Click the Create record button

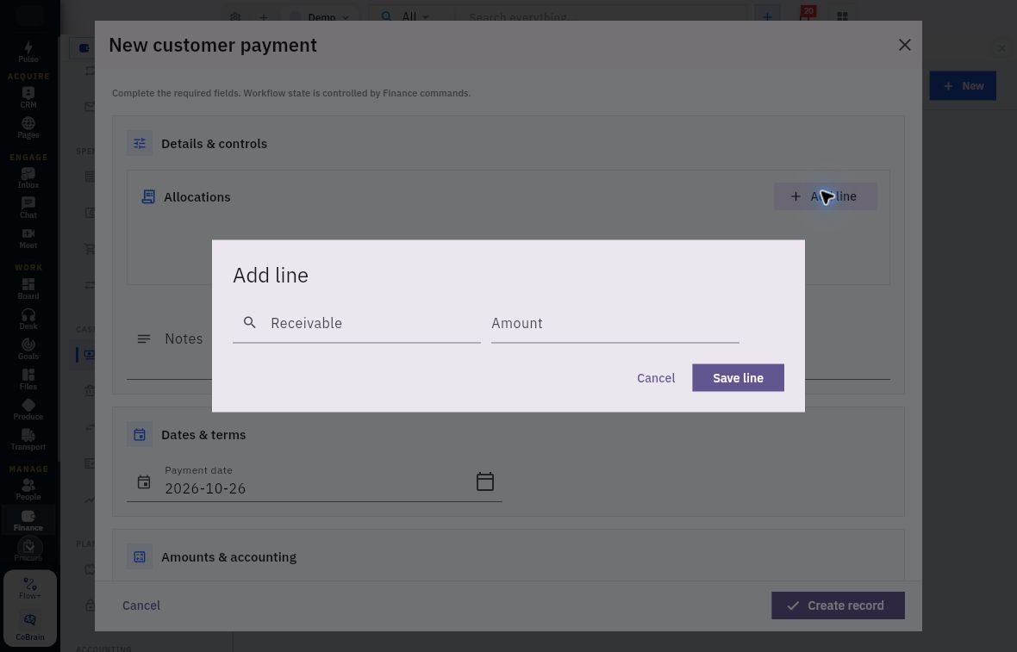pos(838,605)
